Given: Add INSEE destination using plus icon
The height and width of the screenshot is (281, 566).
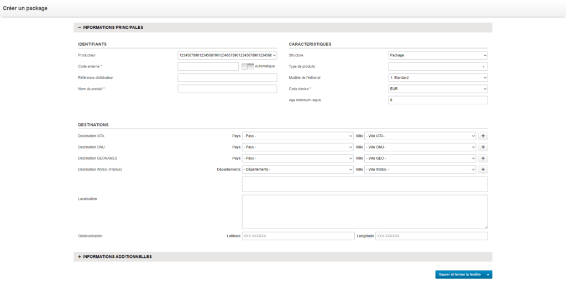Looking at the screenshot, I should [x=483, y=169].
